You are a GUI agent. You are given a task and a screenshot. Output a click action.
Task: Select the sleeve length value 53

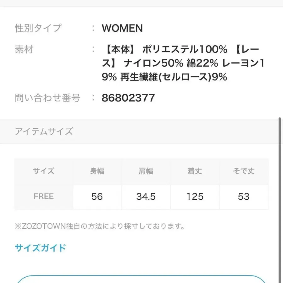click(x=244, y=197)
